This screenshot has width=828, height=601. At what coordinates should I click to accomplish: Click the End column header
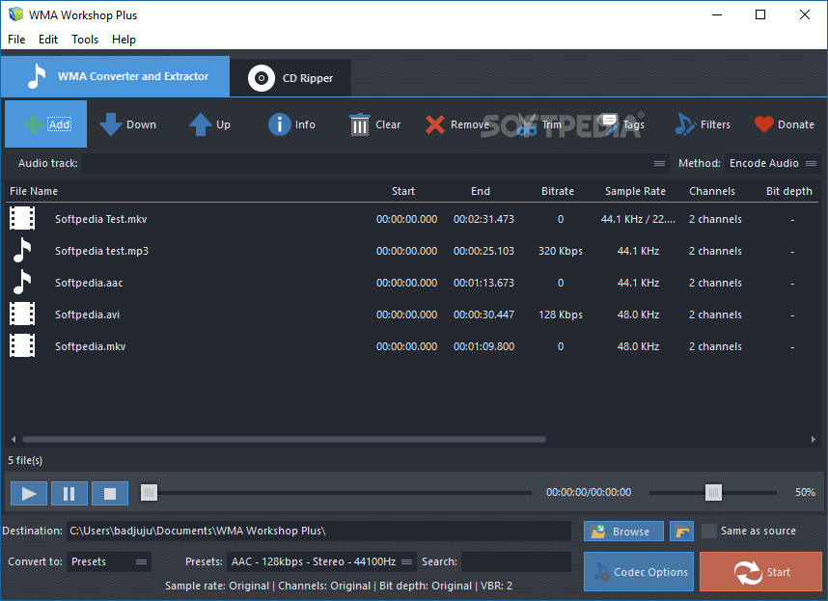pyautogui.click(x=480, y=191)
